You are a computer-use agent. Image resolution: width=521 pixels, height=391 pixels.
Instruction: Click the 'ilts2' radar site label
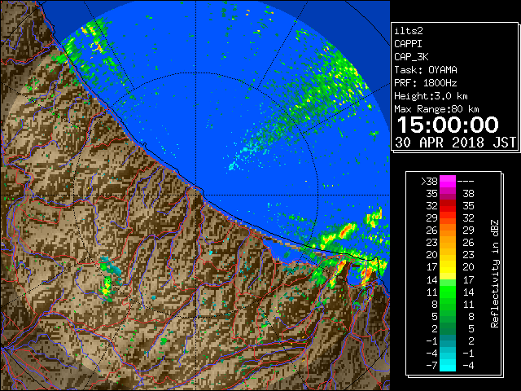coord(409,31)
